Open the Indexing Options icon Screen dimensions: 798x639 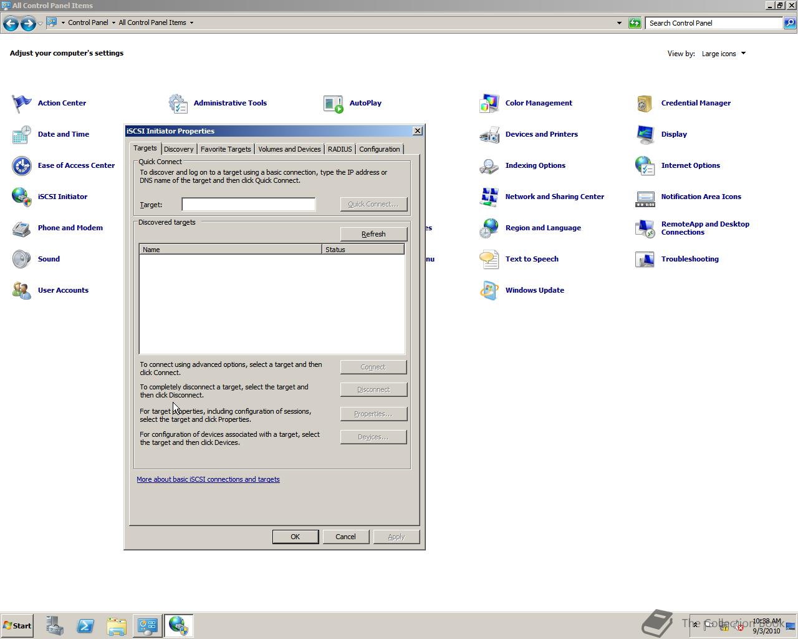click(489, 165)
